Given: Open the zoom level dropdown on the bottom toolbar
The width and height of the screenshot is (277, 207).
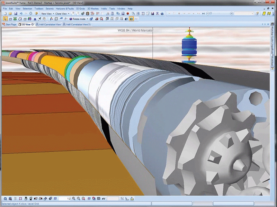Looking at the screenshot, I should [x=69, y=199].
